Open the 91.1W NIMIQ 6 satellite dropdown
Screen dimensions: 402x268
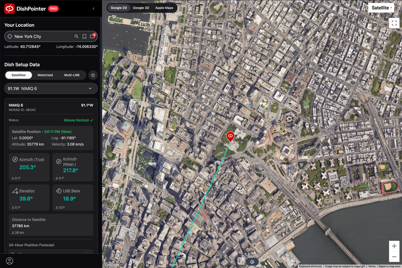(x=51, y=88)
